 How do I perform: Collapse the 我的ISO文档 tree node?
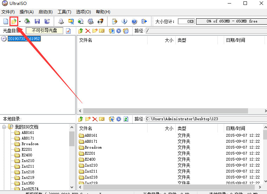click(4, 127)
